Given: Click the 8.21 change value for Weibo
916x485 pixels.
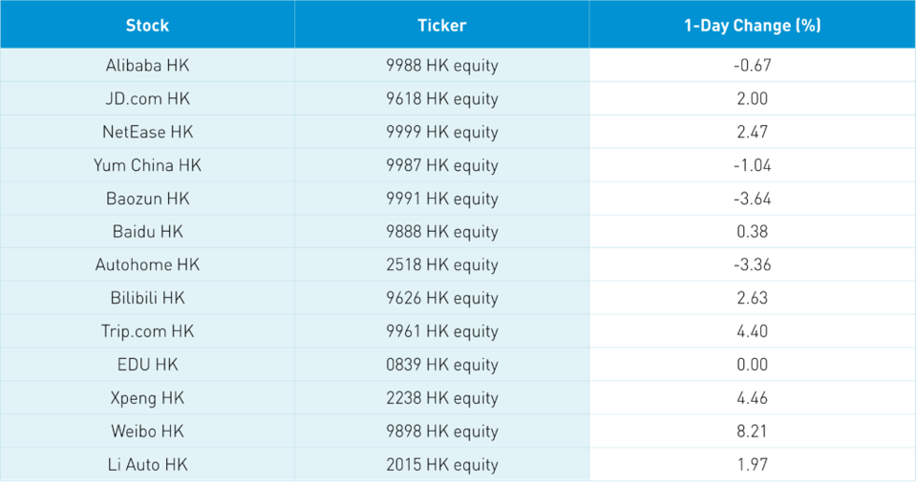Looking at the screenshot, I should [x=752, y=432].
